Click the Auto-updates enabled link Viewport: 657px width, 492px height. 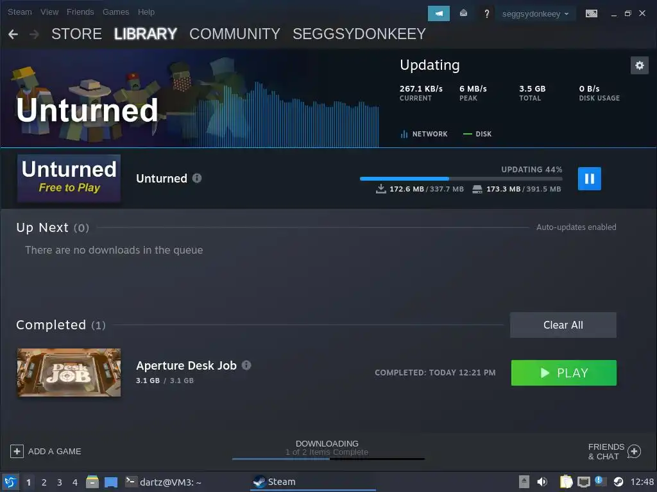[x=576, y=227]
